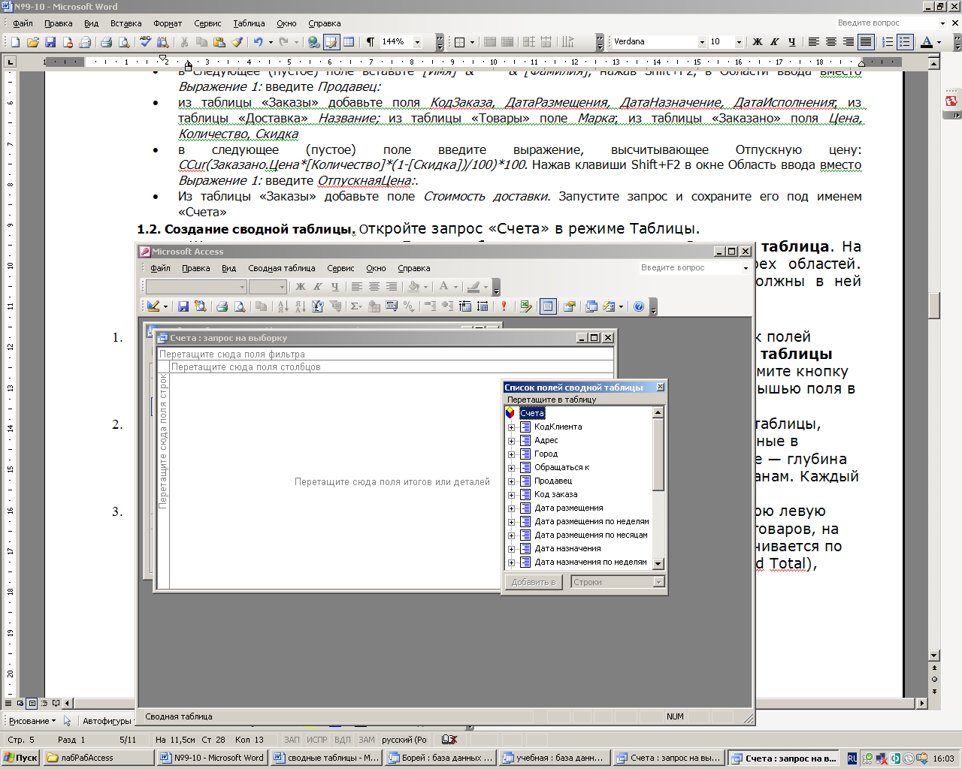This screenshot has width=962, height=769.
Task: Open Access Help question mark icon
Action: point(639,306)
